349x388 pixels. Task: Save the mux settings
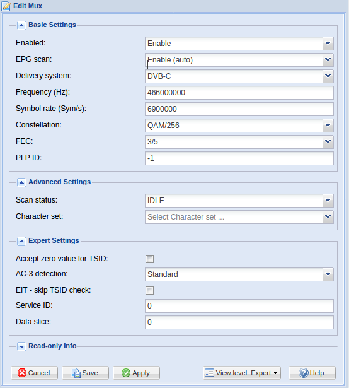tap(85, 373)
